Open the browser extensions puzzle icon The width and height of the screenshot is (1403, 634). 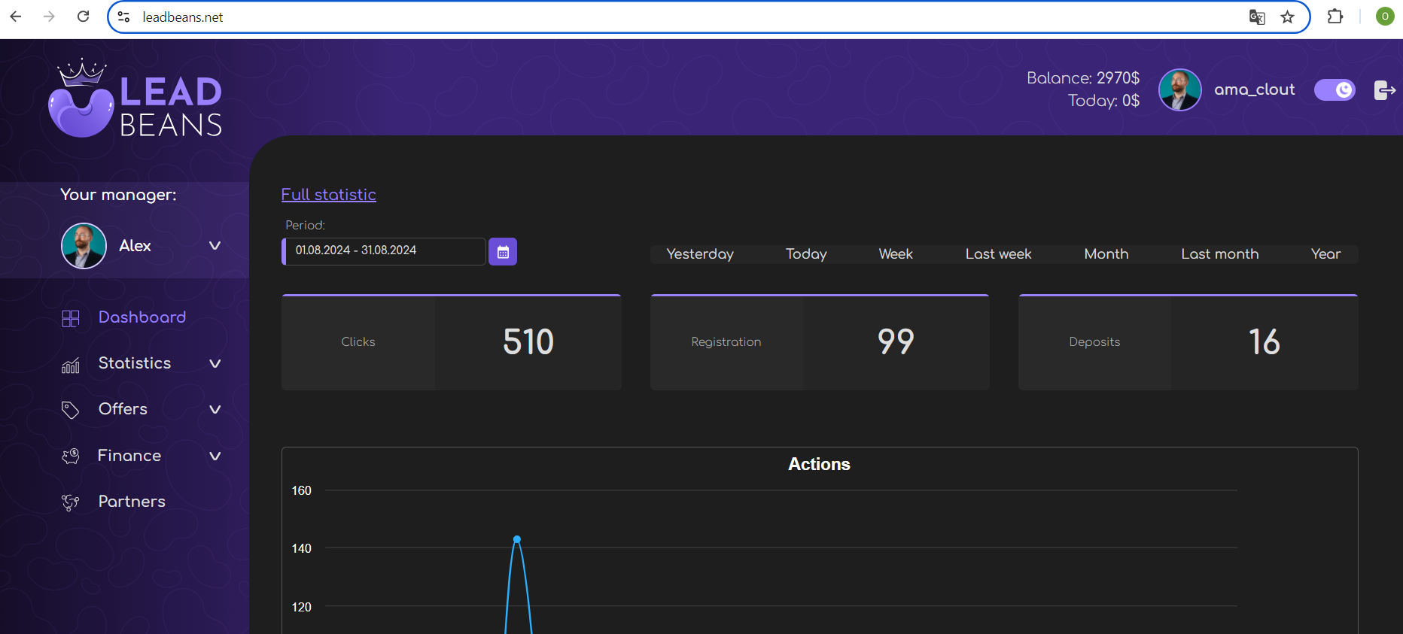click(x=1335, y=17)
